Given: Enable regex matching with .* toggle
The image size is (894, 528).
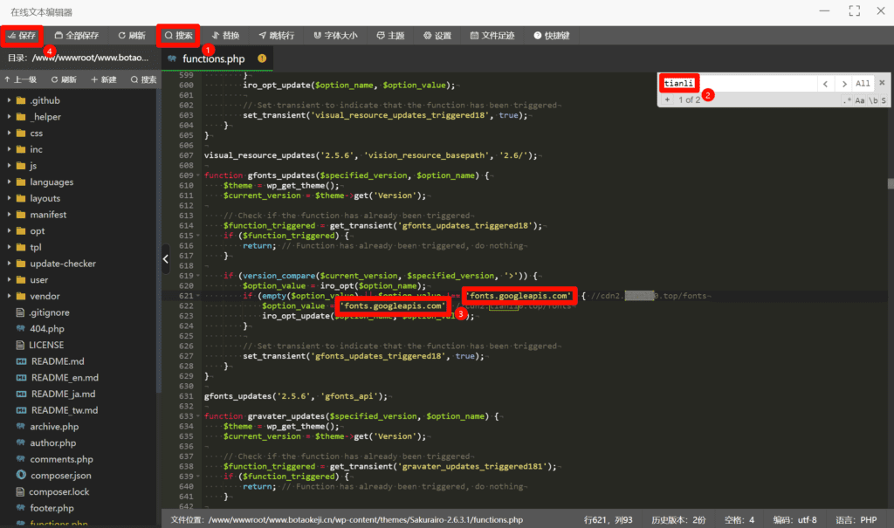Looking at the screenshot, I should click(846, 100).
